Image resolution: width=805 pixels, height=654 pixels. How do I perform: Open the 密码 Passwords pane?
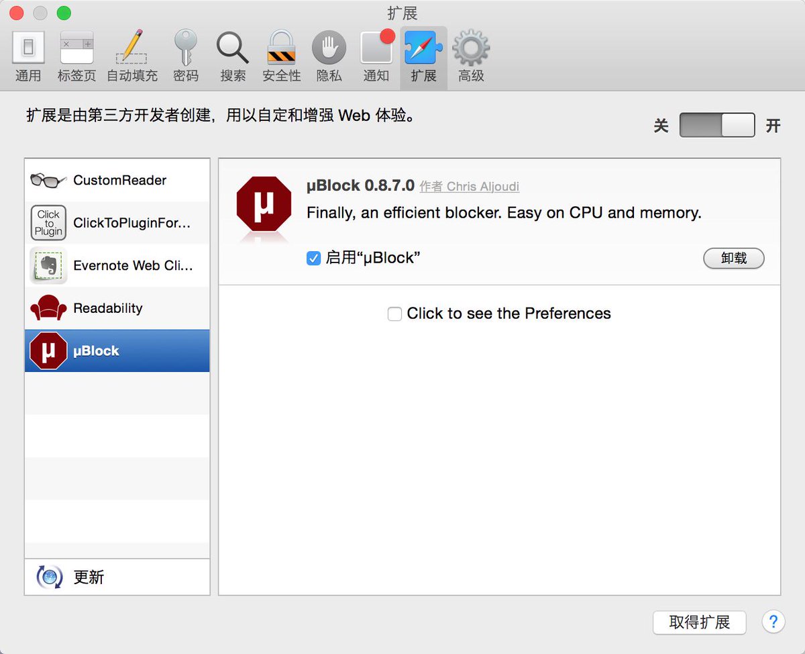(x=186, y=57)
